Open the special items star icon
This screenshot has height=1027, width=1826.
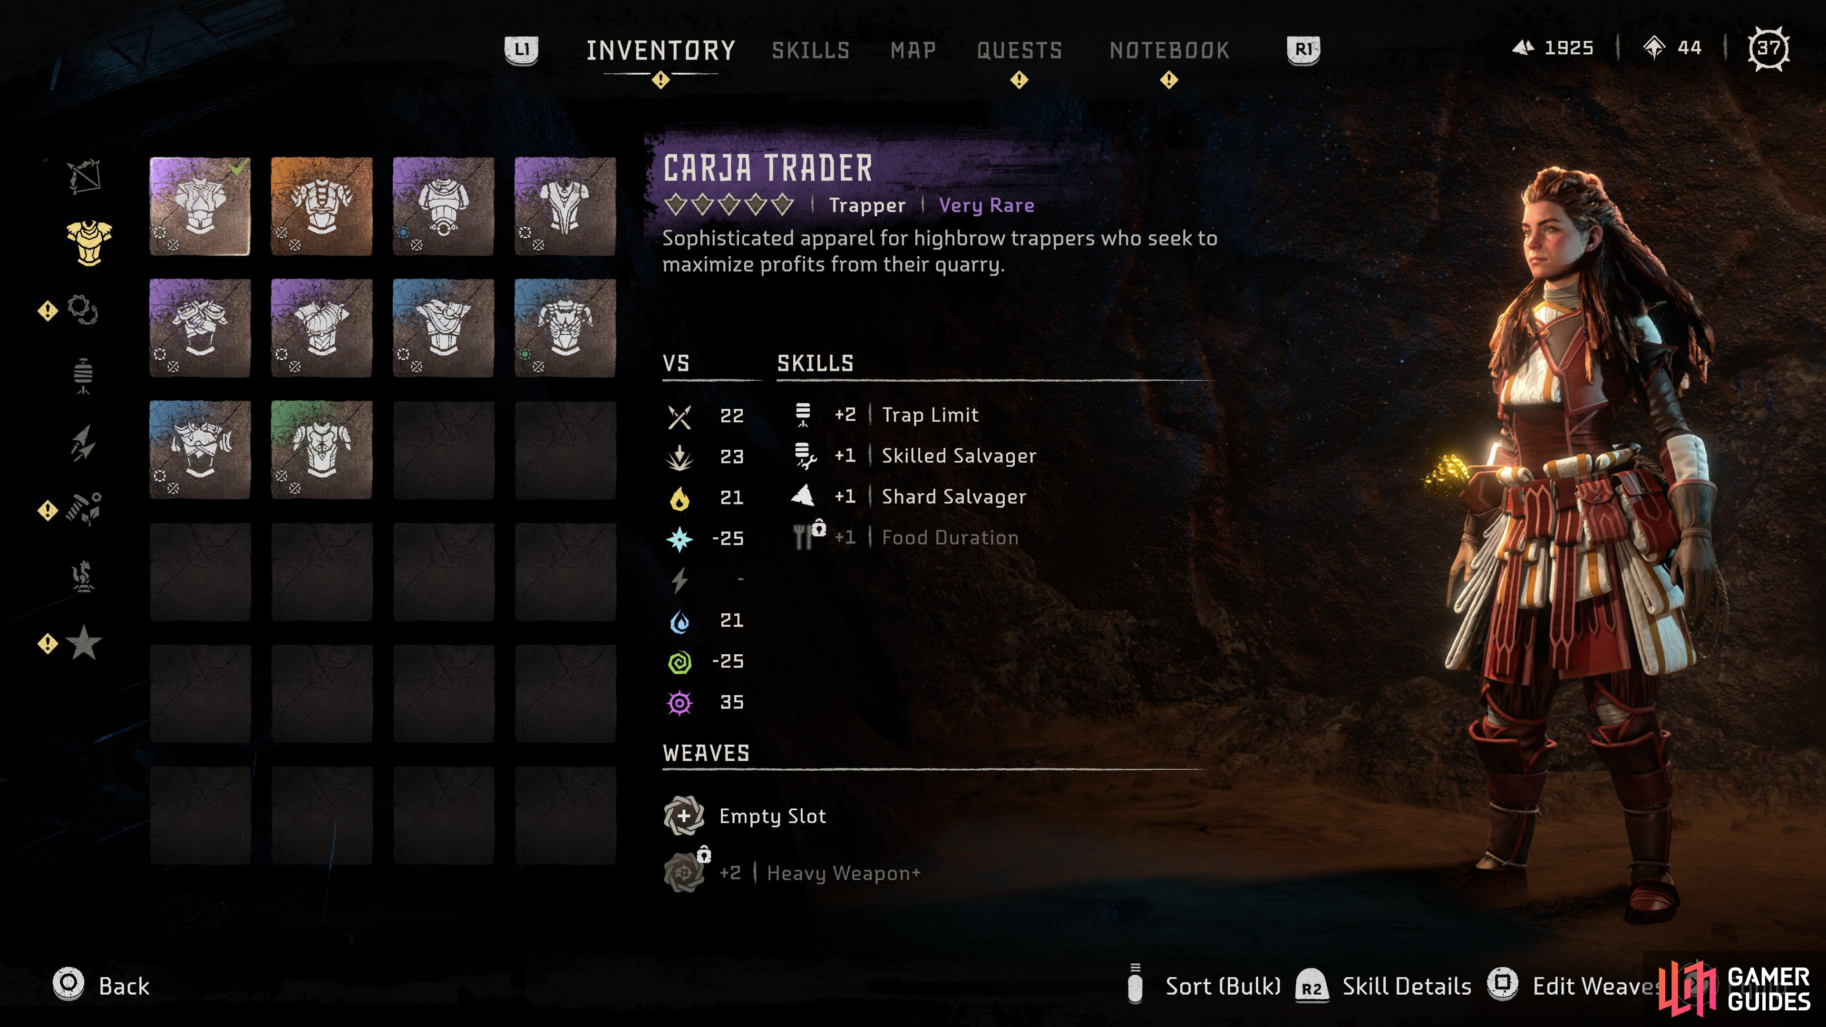[x=84, y=642]
